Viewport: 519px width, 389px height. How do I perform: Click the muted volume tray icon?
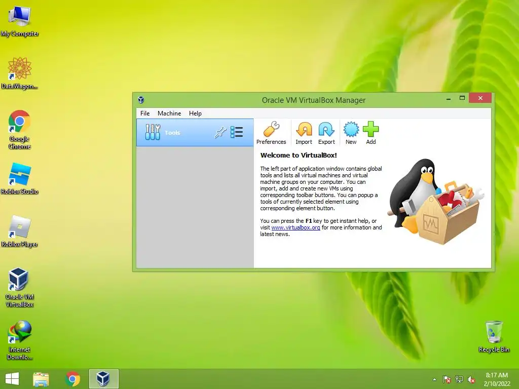pos(471,379)
